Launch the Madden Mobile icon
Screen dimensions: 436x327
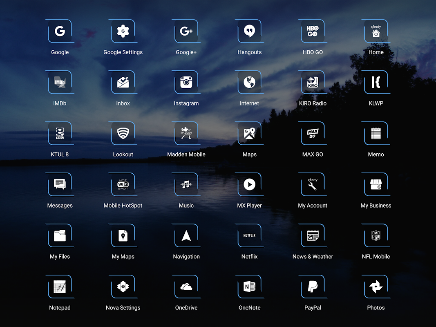click(186, 133)
